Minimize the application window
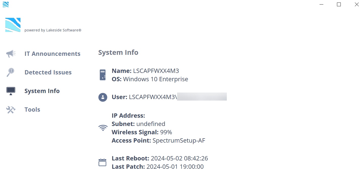The width and height of the screenshot is (364, 173). click(321, 4)
